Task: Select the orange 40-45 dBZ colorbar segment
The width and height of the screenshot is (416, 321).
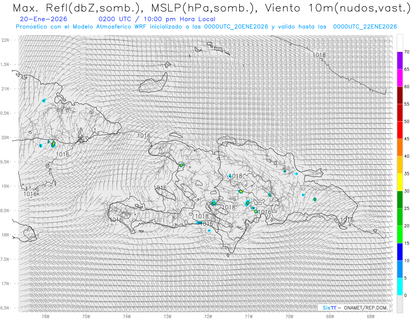Action: click(400, 148)
